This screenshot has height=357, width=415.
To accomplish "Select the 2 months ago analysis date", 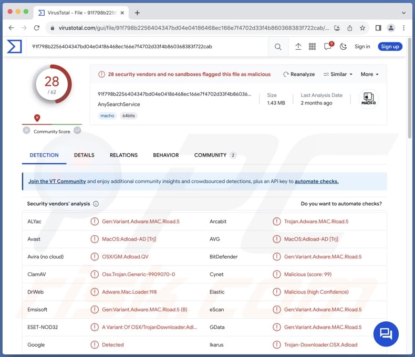I will point(316,103).
